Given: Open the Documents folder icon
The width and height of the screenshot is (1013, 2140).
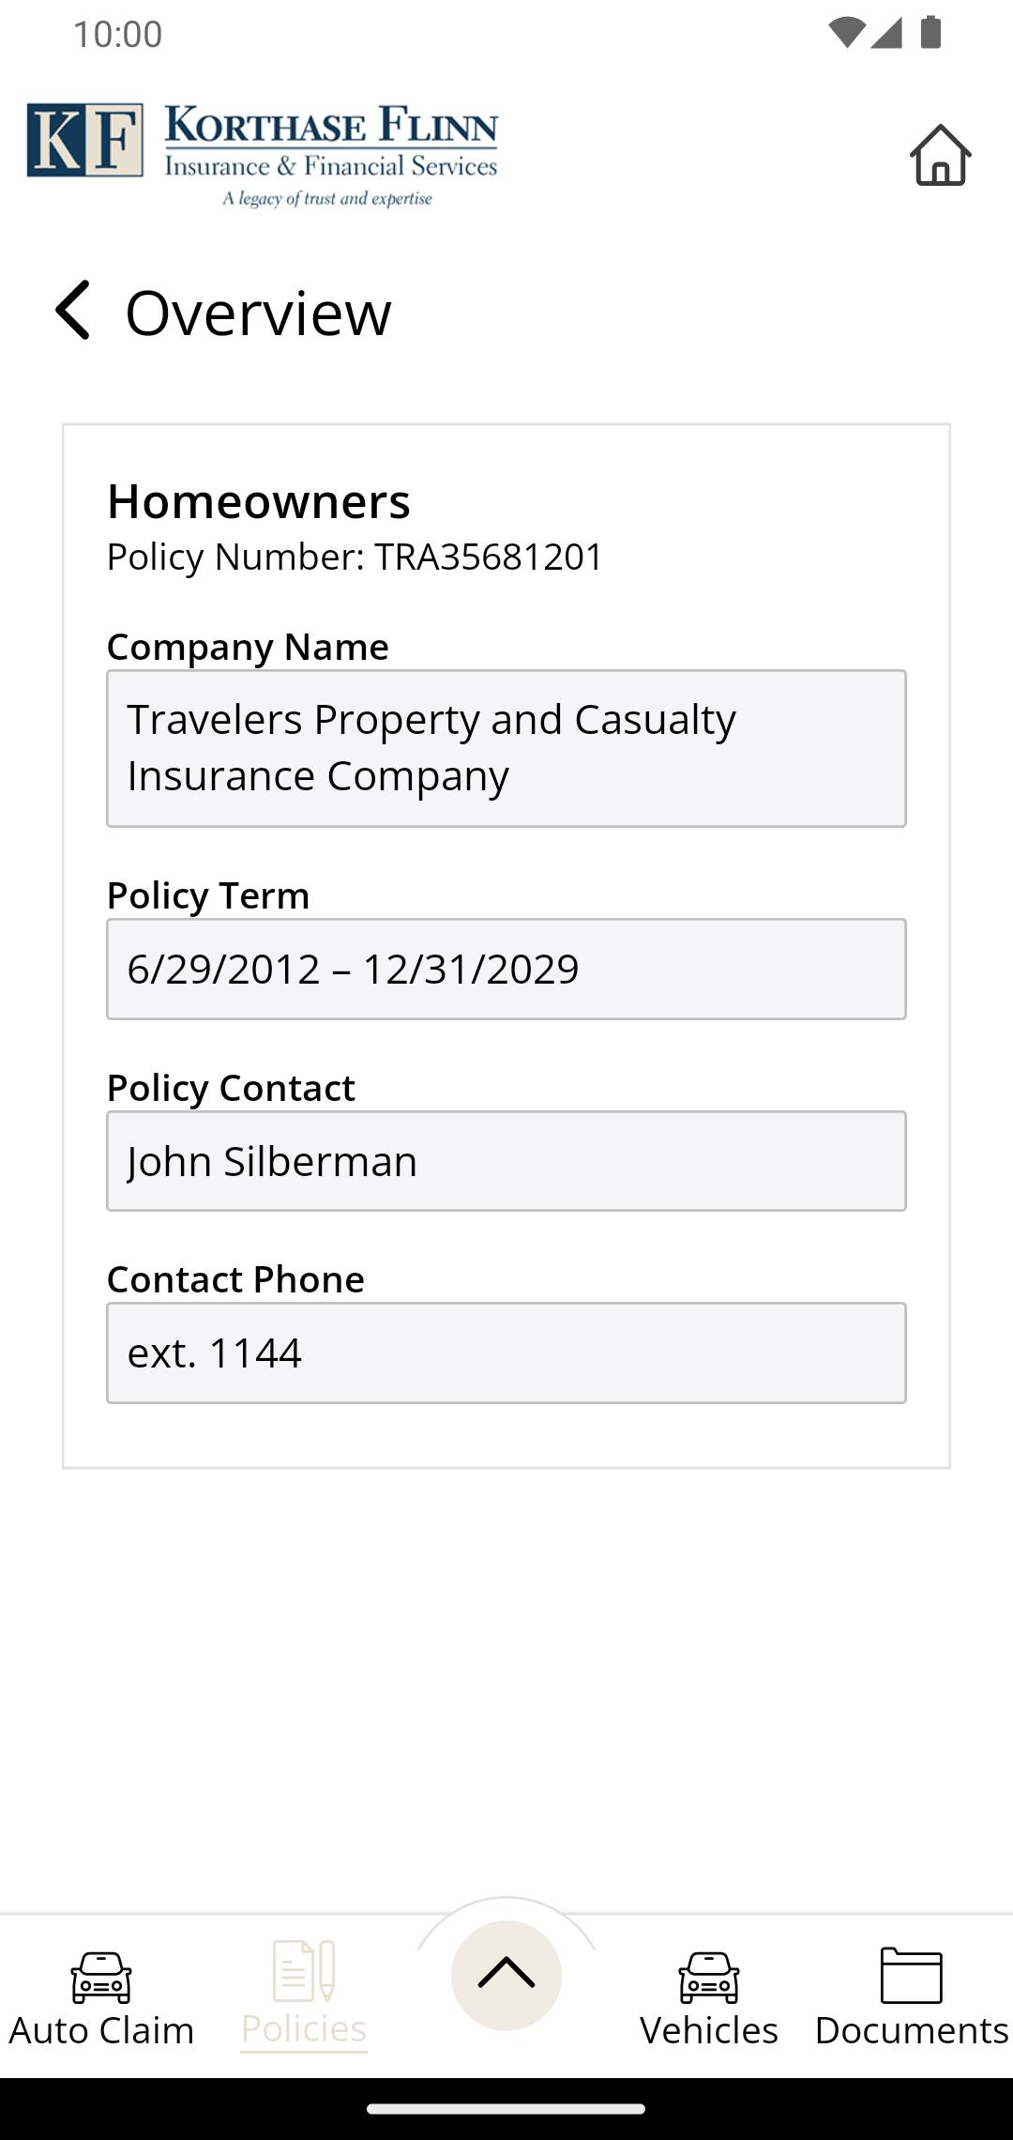Looking at the screenshot, I should coord(911,1975).
